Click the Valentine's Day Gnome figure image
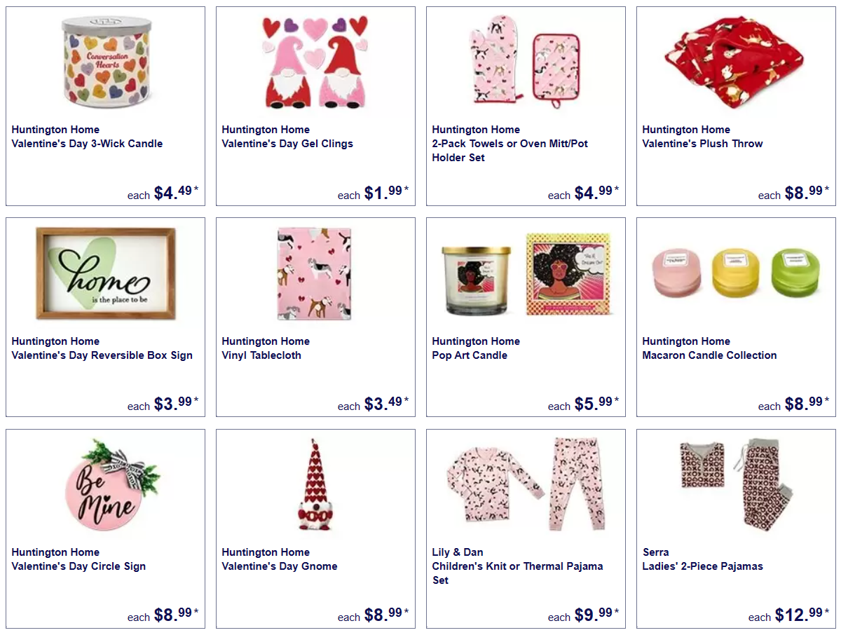 tap(315, 485)
